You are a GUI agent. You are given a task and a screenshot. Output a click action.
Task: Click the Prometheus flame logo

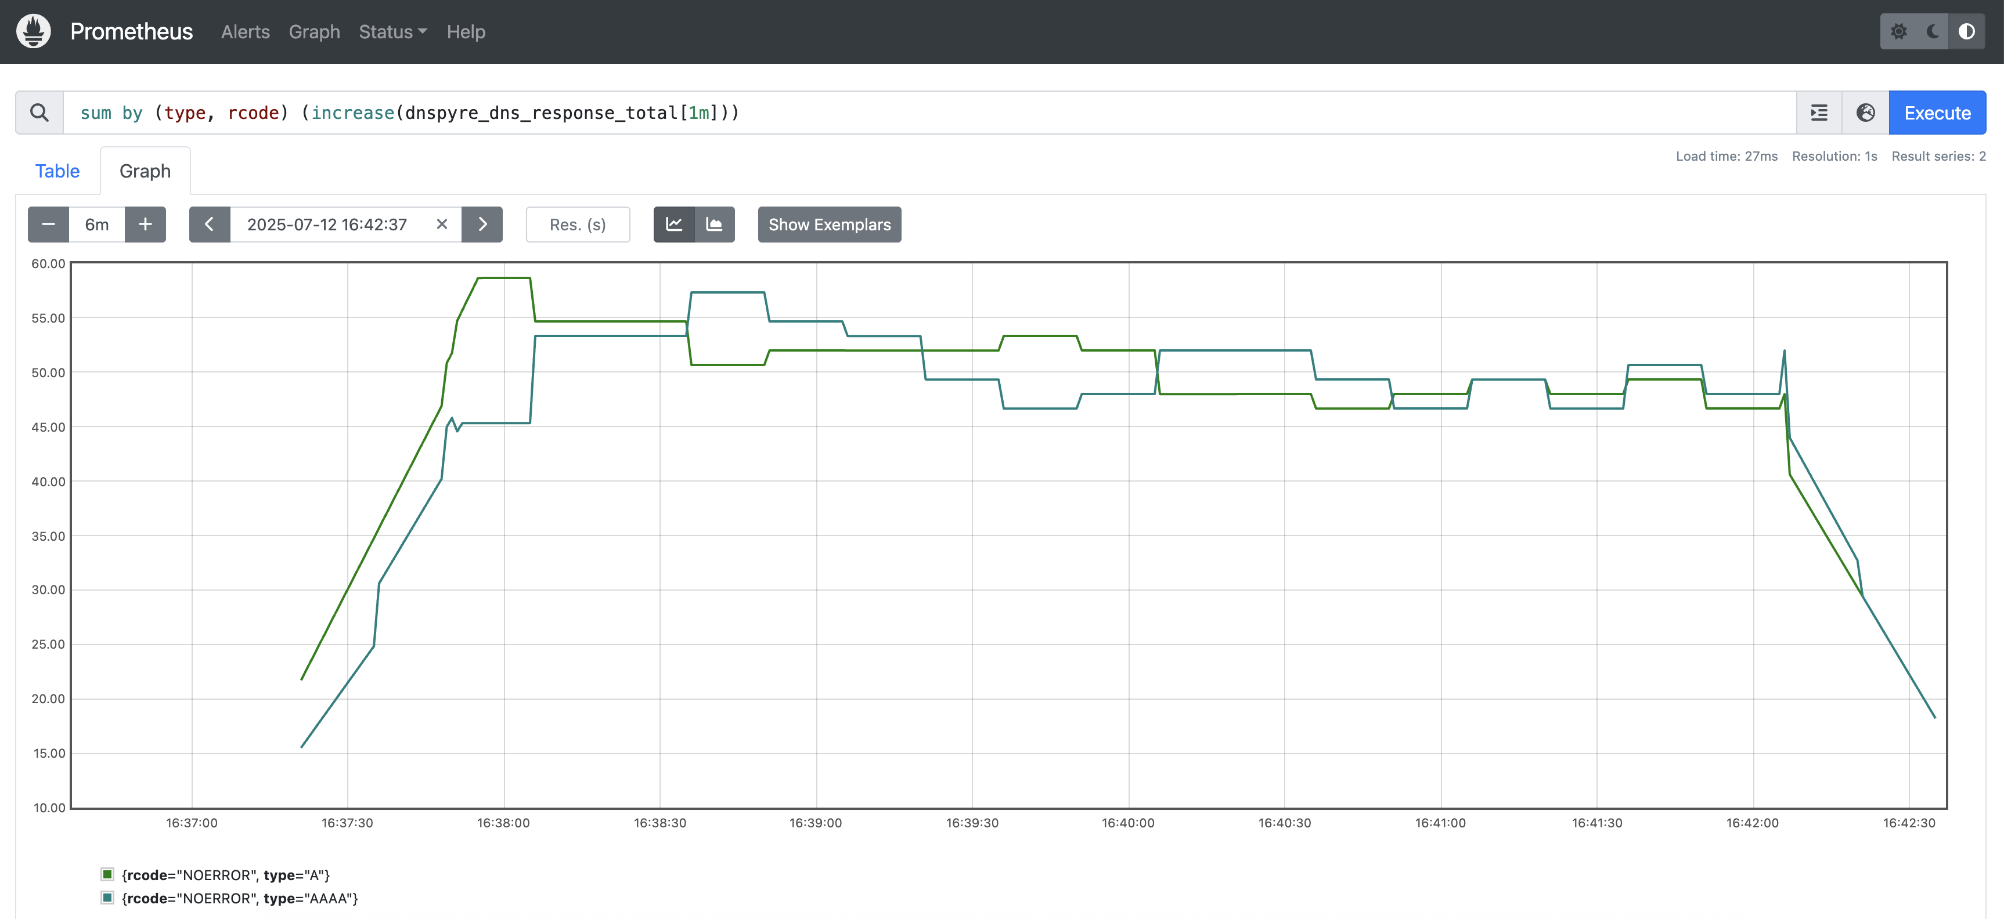(x=34, y=31)
